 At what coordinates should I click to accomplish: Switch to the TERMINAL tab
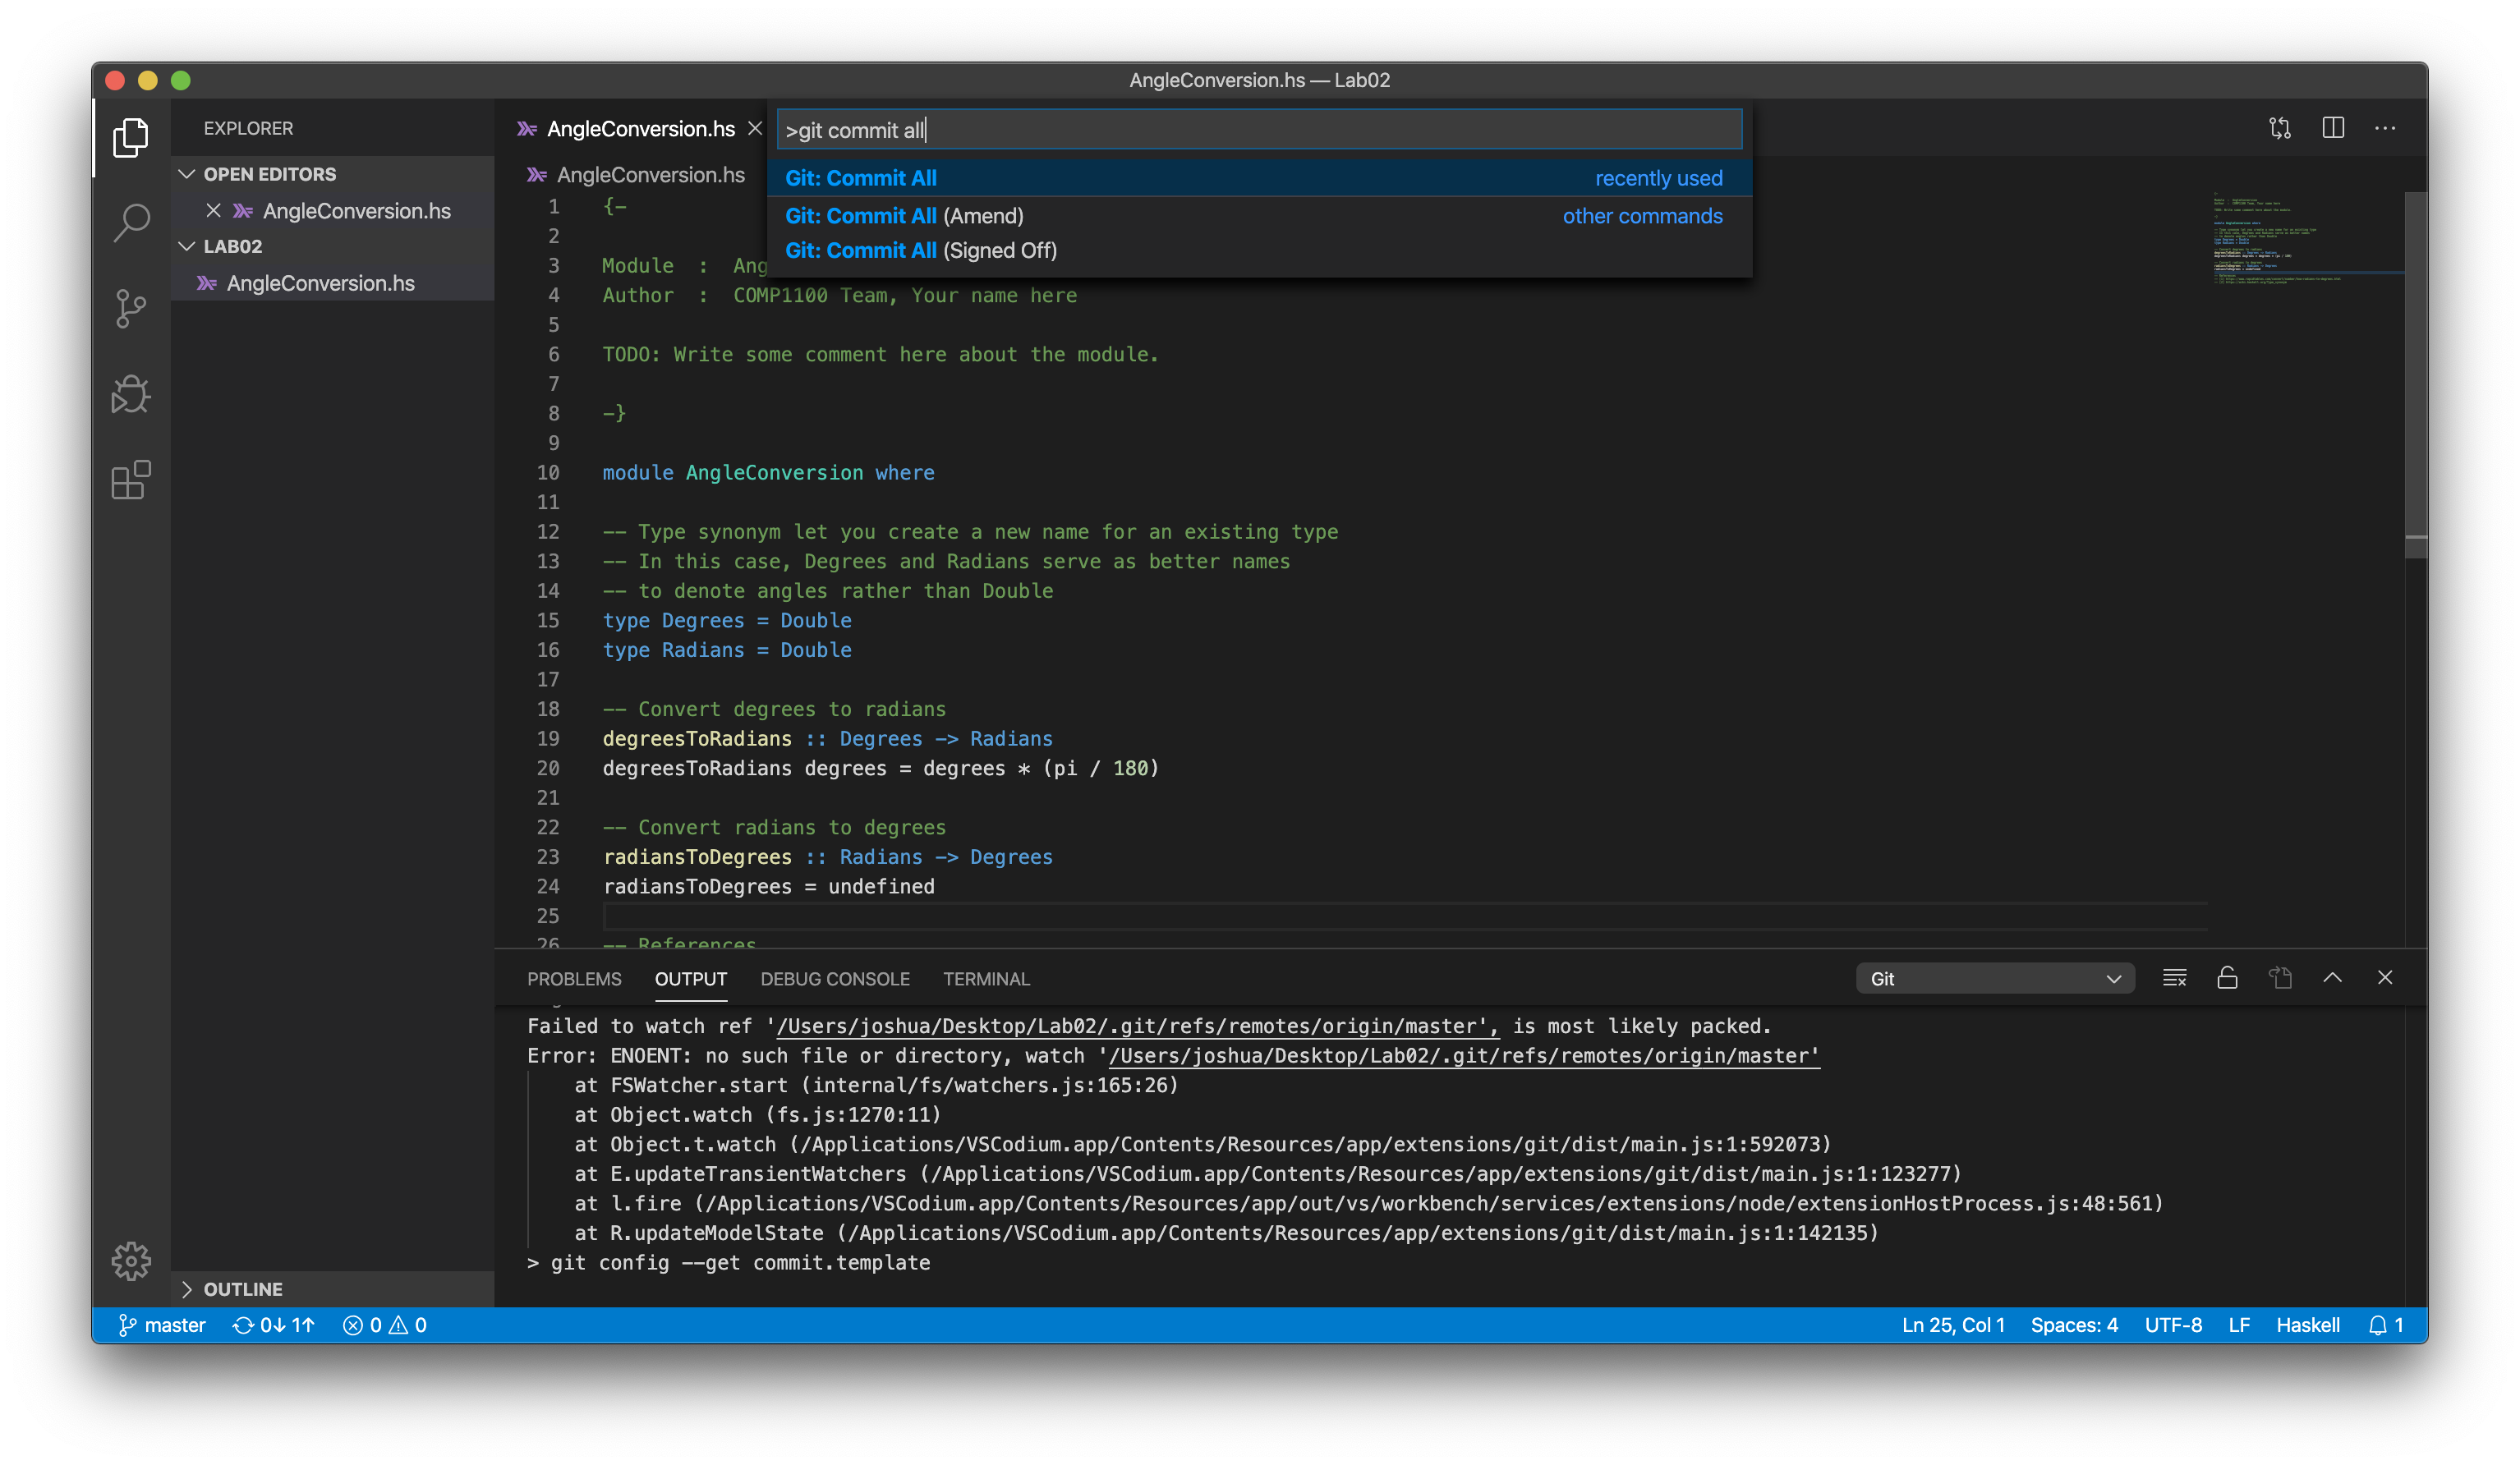[986, 979]
